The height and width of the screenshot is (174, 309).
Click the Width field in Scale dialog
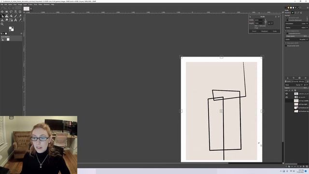259,20
